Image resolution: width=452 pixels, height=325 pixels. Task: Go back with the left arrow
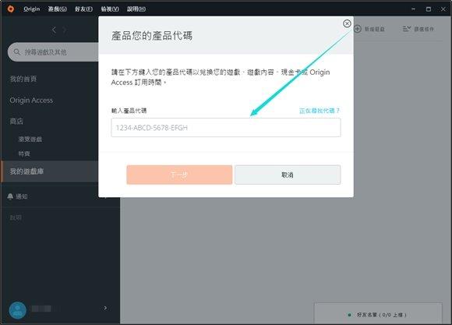tap(54, 30)
